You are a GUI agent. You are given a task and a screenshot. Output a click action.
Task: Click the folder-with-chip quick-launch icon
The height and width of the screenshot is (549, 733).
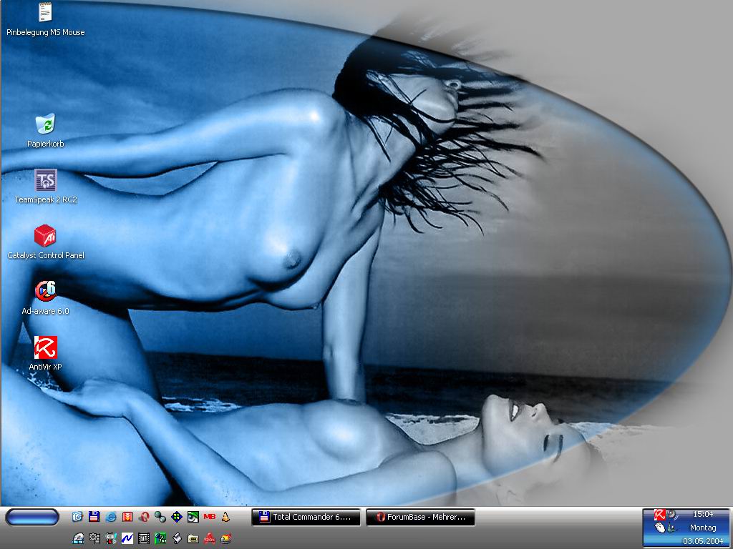(193, 538)
